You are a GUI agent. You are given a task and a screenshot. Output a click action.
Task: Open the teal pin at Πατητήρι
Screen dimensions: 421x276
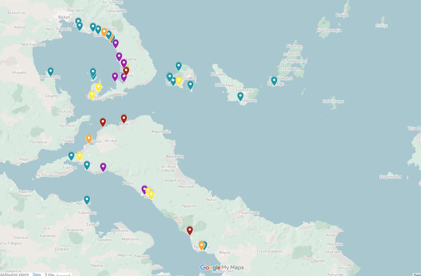[x=274, y=81]
